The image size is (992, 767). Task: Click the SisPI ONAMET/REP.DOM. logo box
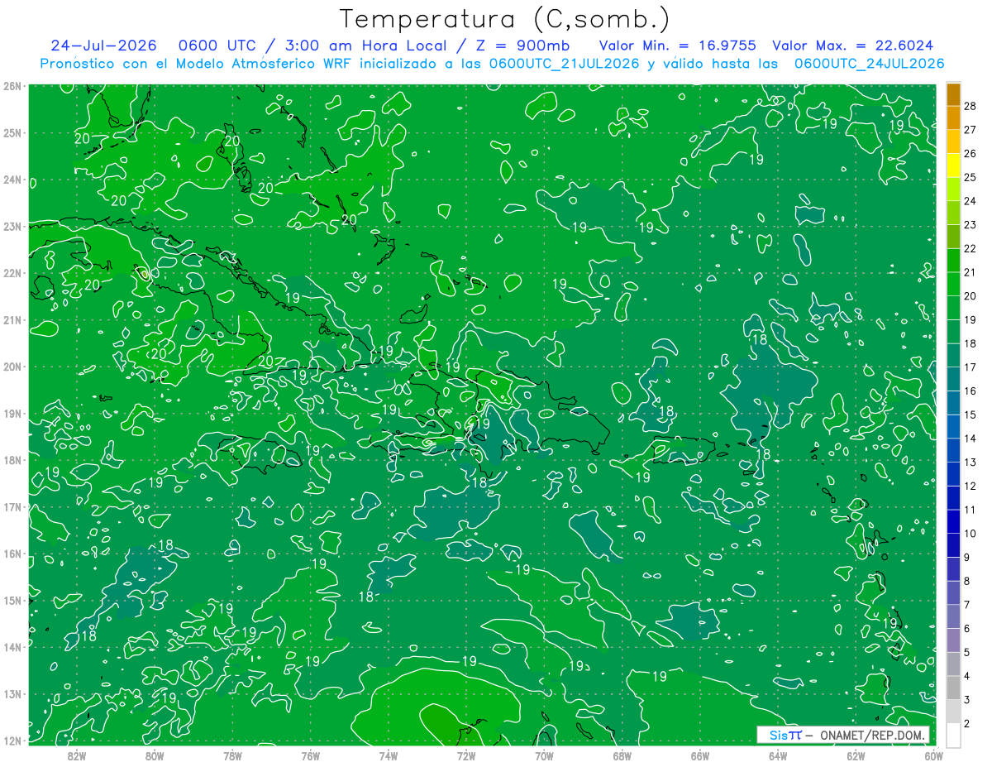tap(843, 735)
